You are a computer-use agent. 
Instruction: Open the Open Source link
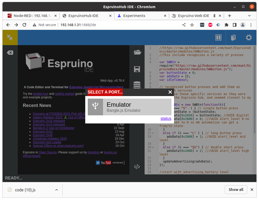48,152
